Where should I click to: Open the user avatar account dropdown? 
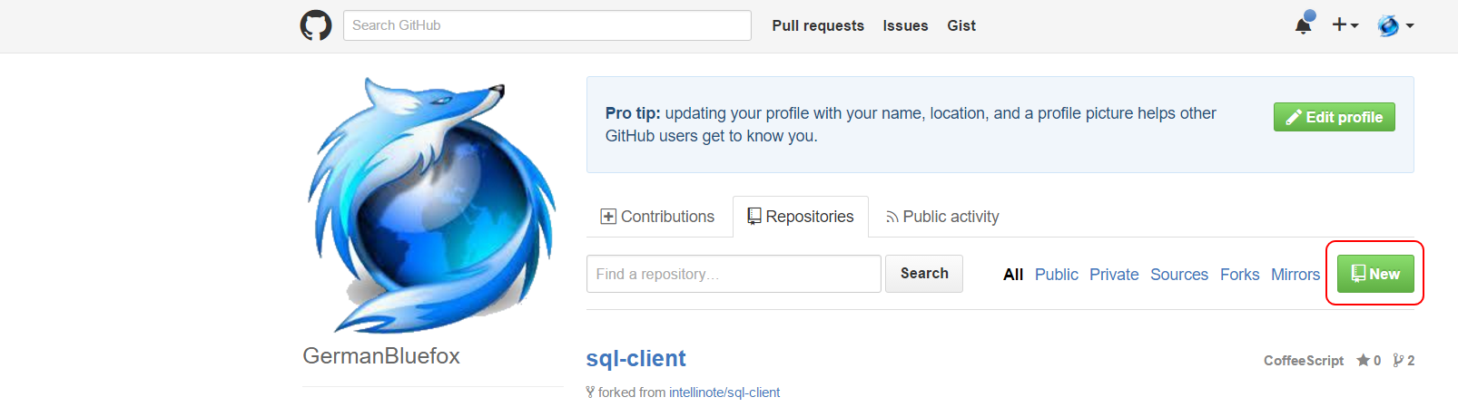pos(1395,25)
